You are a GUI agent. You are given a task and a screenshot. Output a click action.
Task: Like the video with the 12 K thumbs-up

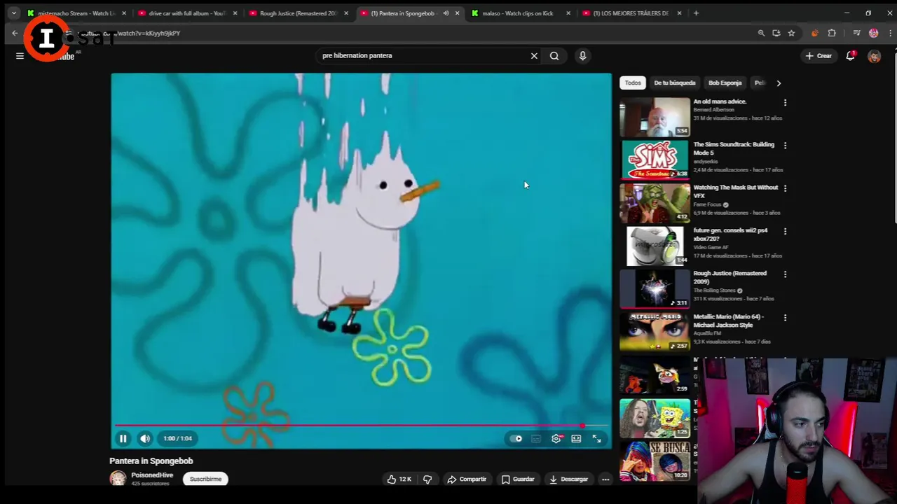399,479
